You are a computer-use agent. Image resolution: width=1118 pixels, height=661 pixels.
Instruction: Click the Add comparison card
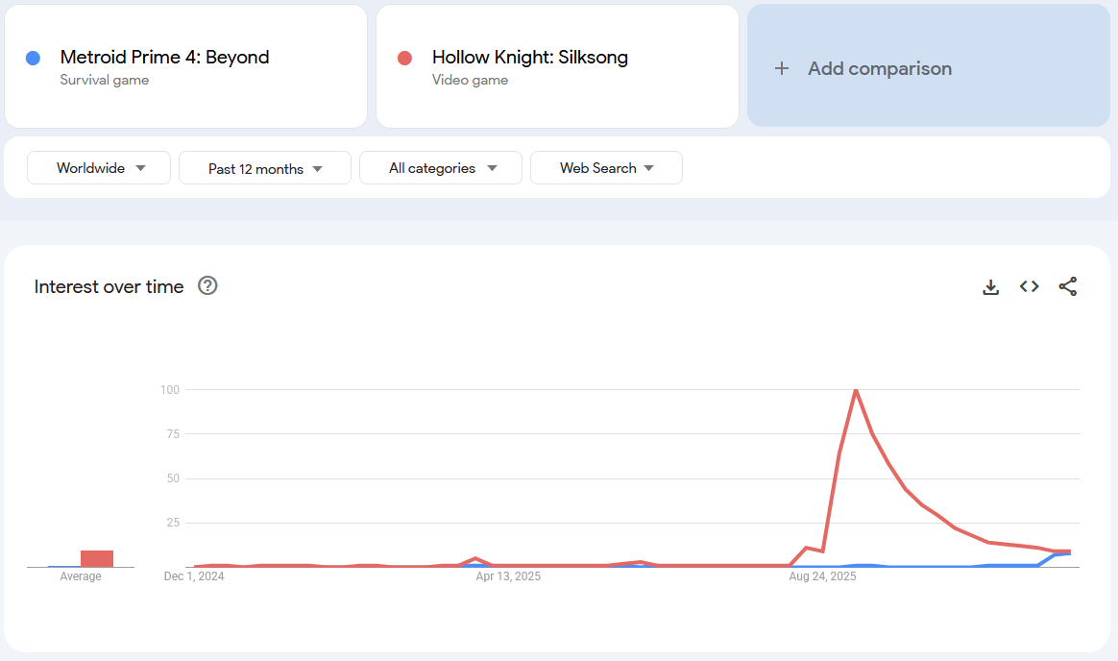click(929, 65)
